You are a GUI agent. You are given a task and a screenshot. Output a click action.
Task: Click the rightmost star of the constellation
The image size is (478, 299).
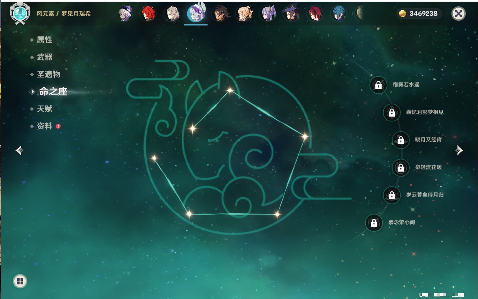coord(305,136)
